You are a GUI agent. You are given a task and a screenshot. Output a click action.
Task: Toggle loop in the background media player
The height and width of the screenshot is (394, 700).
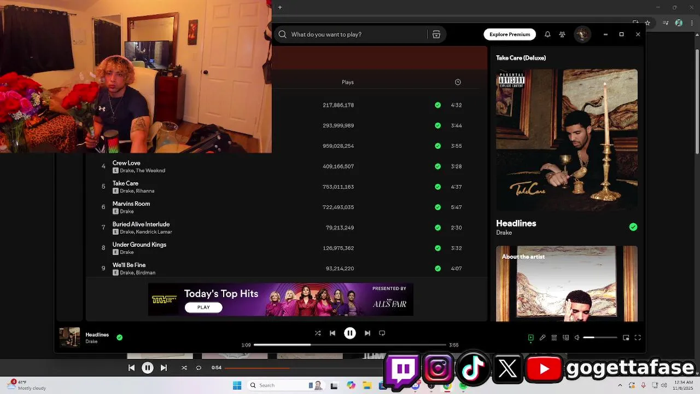(199, 368)
